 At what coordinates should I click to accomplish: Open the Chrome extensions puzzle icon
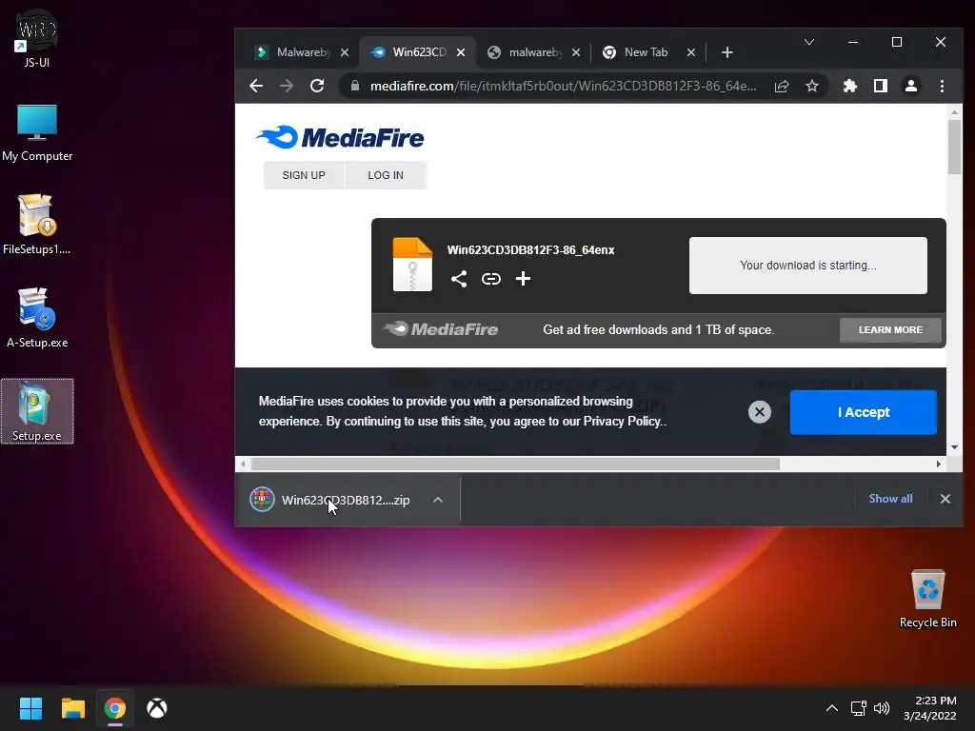850,86
